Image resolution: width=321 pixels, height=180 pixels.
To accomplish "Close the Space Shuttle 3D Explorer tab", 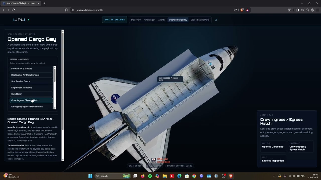I will coord(38,3).
